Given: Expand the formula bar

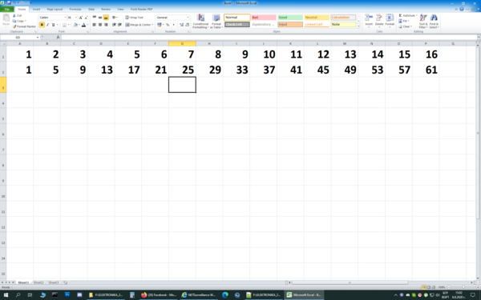Looking at the screenshot, I should pos(479,38).
